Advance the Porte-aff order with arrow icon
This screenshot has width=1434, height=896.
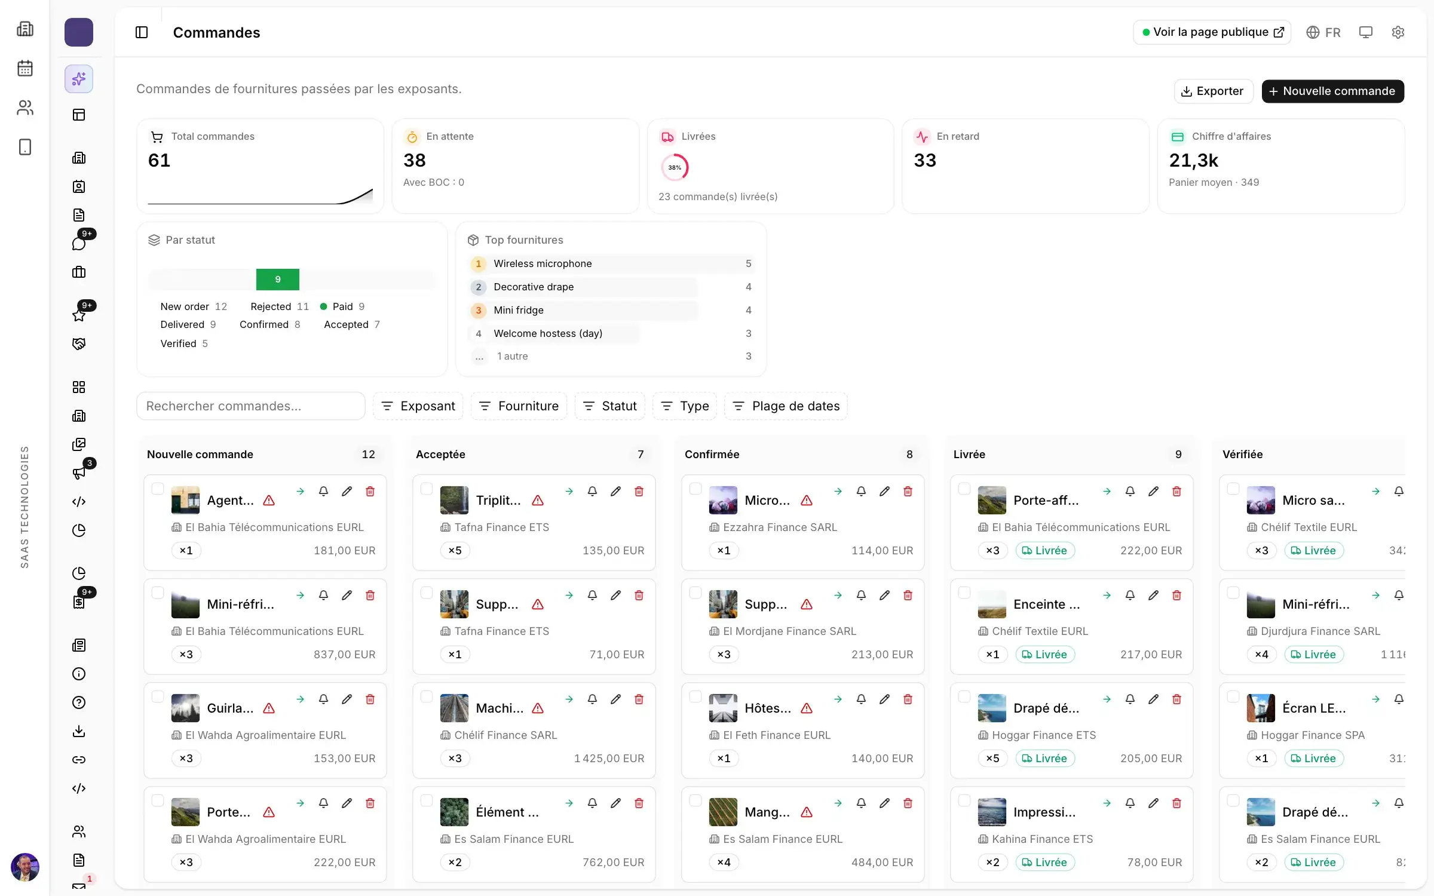pyautogui.click(x=1107, y=491)
